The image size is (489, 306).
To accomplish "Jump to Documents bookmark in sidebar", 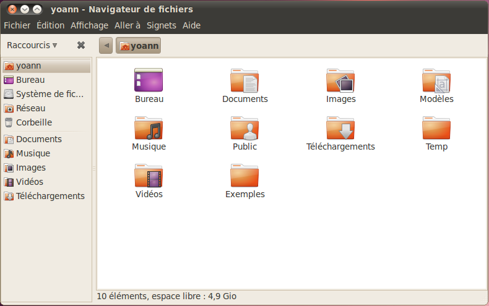I will pyautogui.click(x=46, y=139).
